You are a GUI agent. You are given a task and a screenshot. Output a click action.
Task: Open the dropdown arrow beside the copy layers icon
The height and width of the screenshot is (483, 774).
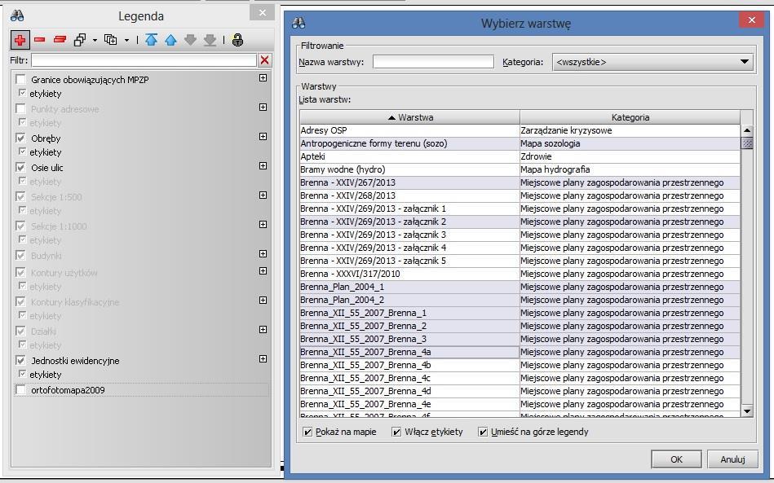126,40
